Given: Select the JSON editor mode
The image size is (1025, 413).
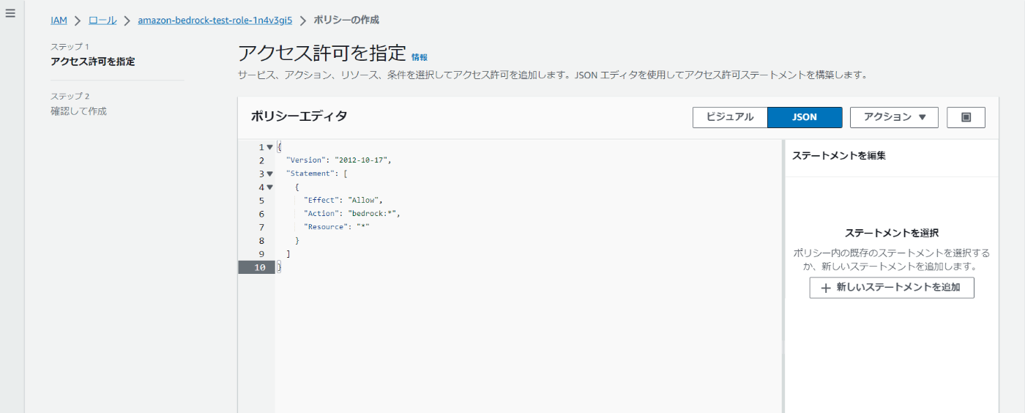Looking at the screenshot, I should 805,117.
